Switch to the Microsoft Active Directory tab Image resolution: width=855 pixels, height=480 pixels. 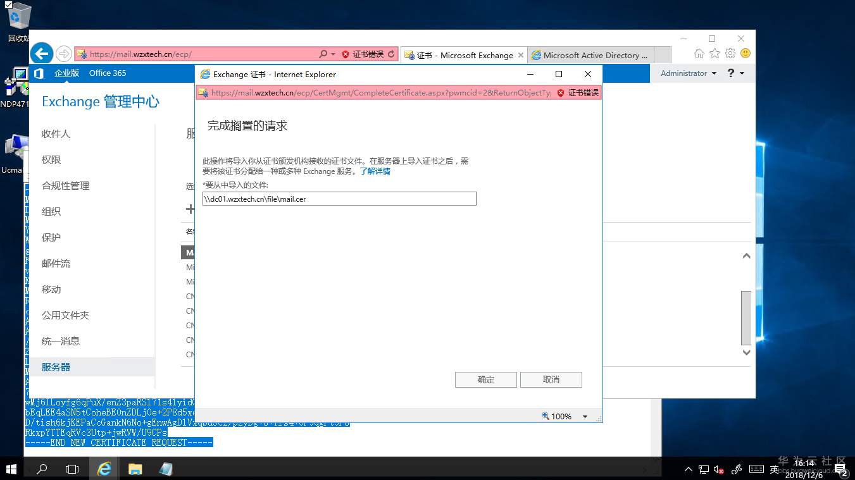pos(590,55)
